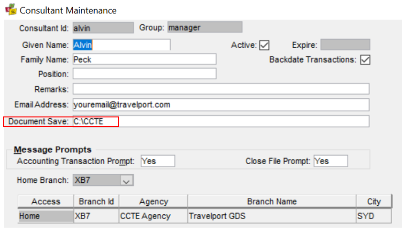This screenshot has width=405, height=231.
Task: Click the Accounting Transaction Prompt Yes field
Action: pyautogui.click(x=158, y=161)
